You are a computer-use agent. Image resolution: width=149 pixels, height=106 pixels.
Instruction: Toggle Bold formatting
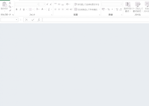(17, 9)
